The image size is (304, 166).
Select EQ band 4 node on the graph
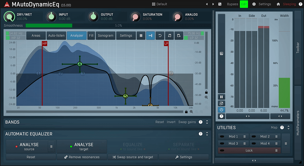pyautogui.click(x=80, y=64)
